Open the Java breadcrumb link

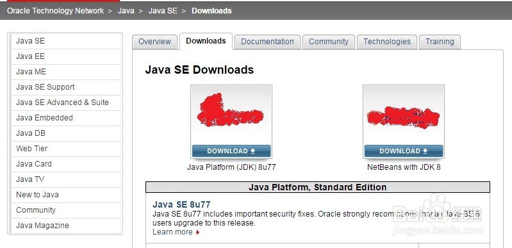(126, 11)
